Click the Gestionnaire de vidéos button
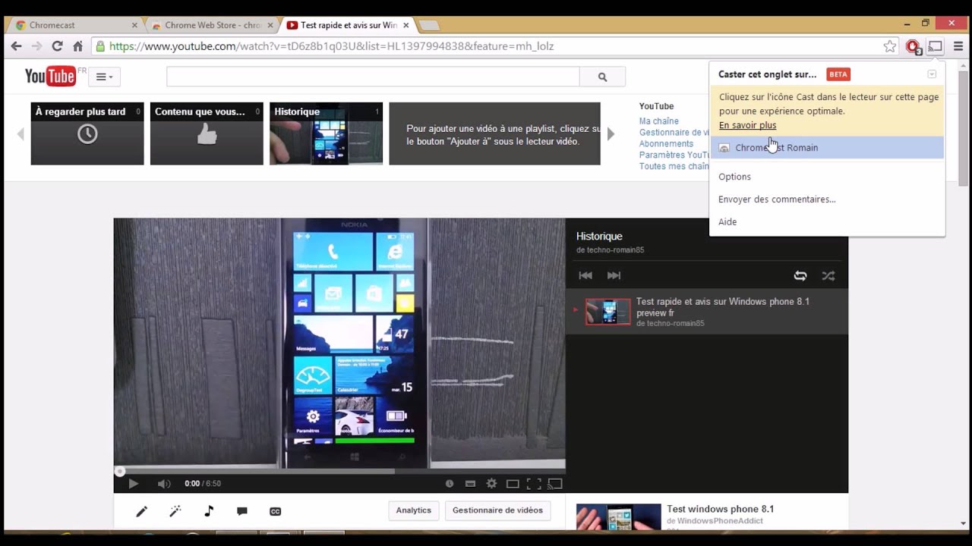Viewport: 972px width, 546px height. click(x=497, y=510)
